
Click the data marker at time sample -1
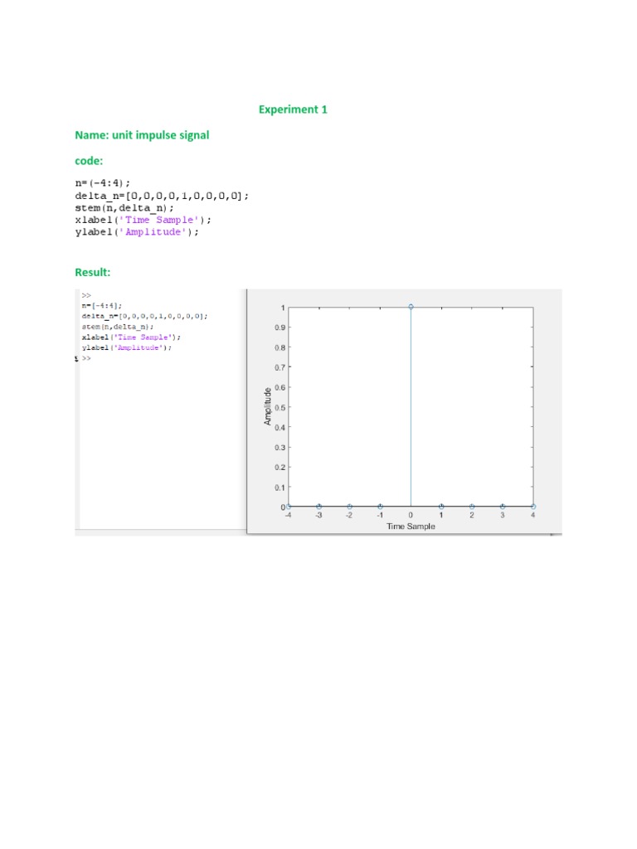(x=380, y=506)
